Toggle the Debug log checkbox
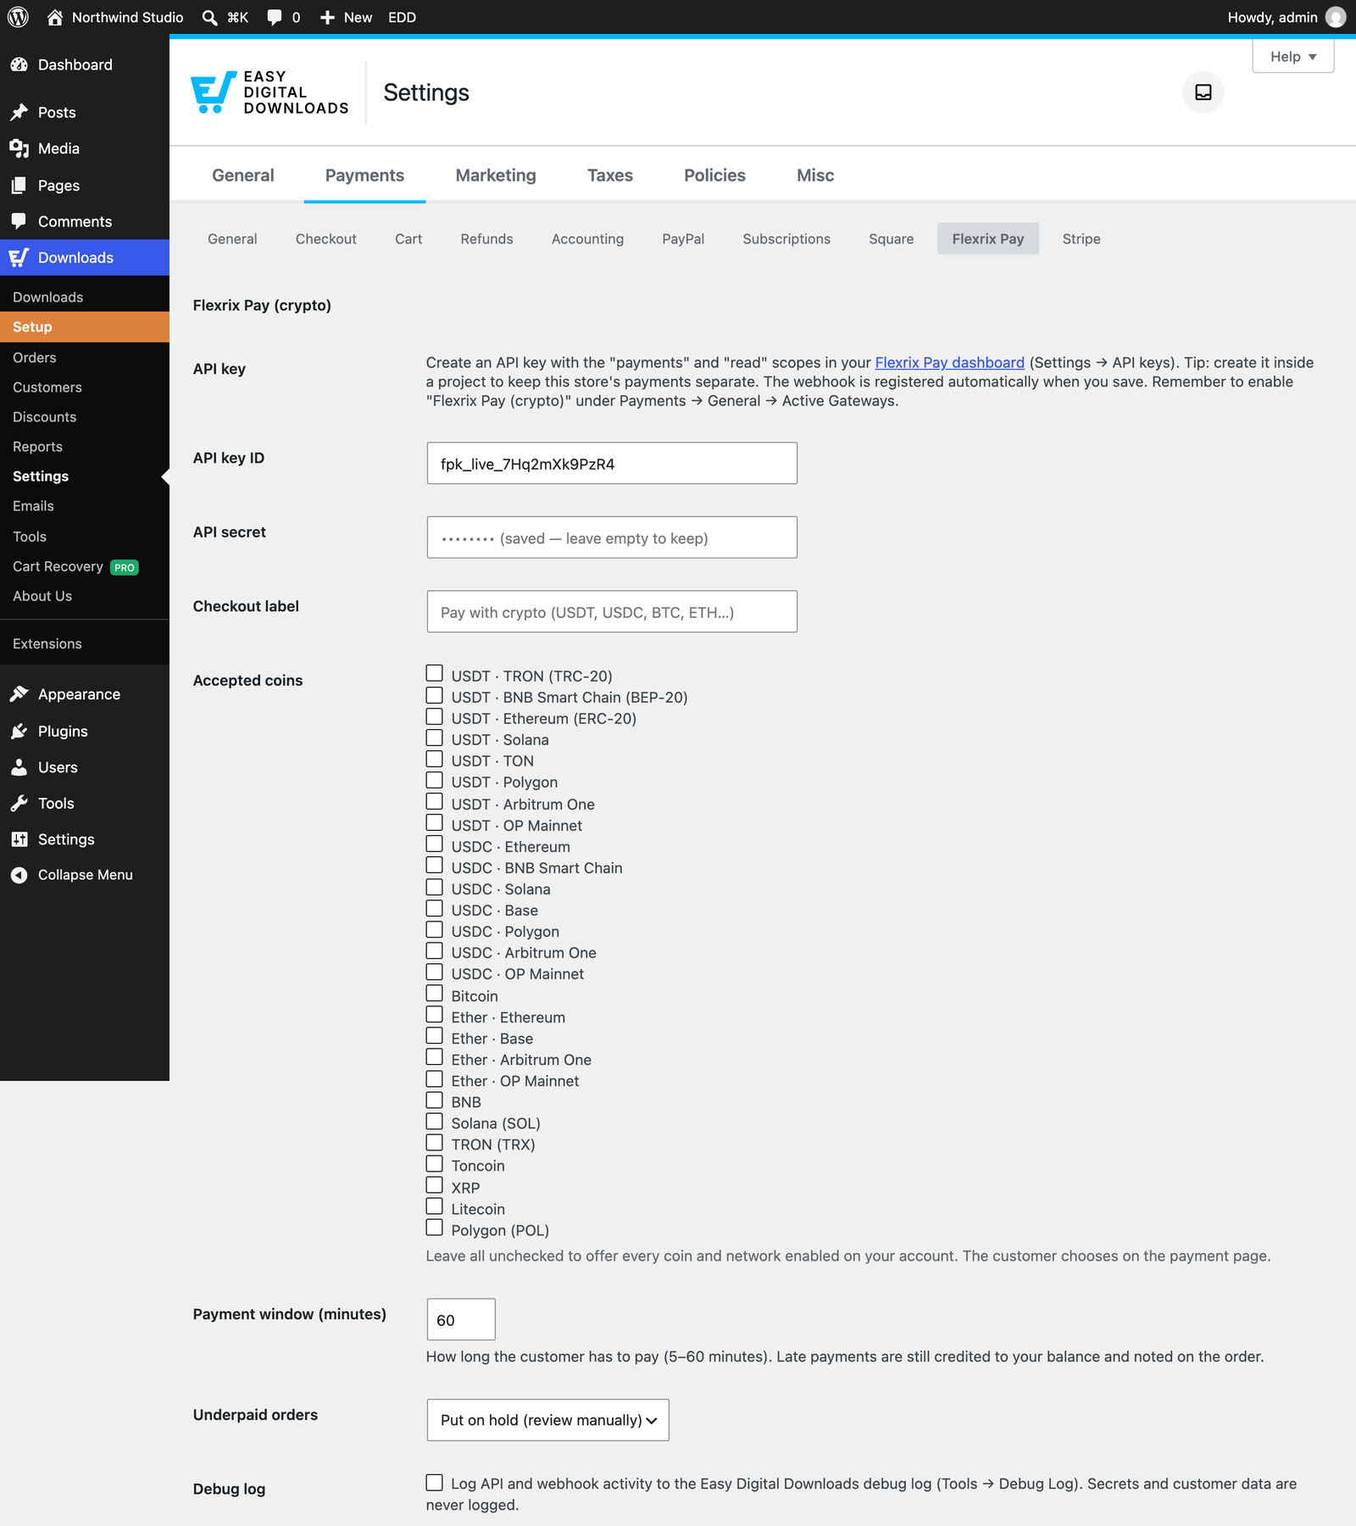Viewport: 1356px width, 1526px height. 435,1483
